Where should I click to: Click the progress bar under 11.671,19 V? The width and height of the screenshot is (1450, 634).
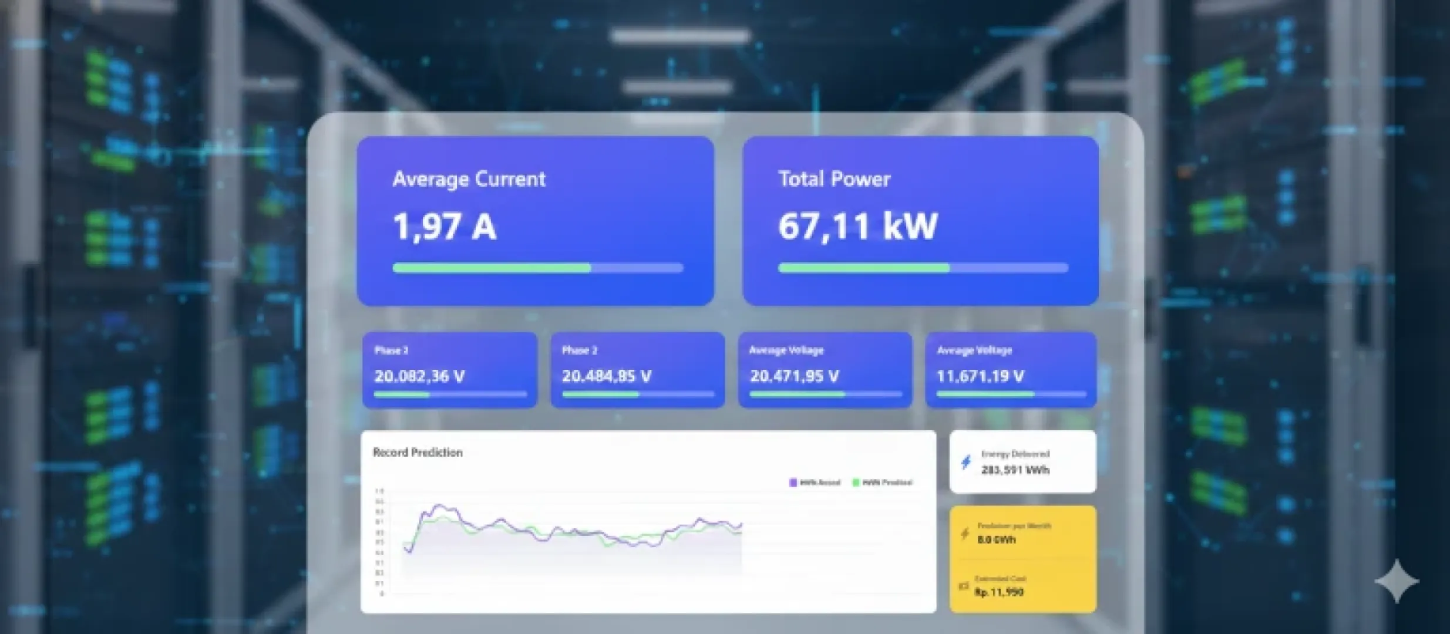pos(1011,394)
